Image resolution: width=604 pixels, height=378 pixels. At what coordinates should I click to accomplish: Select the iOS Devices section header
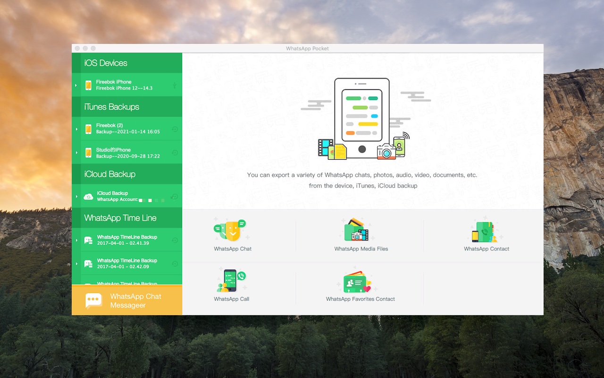[106, 63]
